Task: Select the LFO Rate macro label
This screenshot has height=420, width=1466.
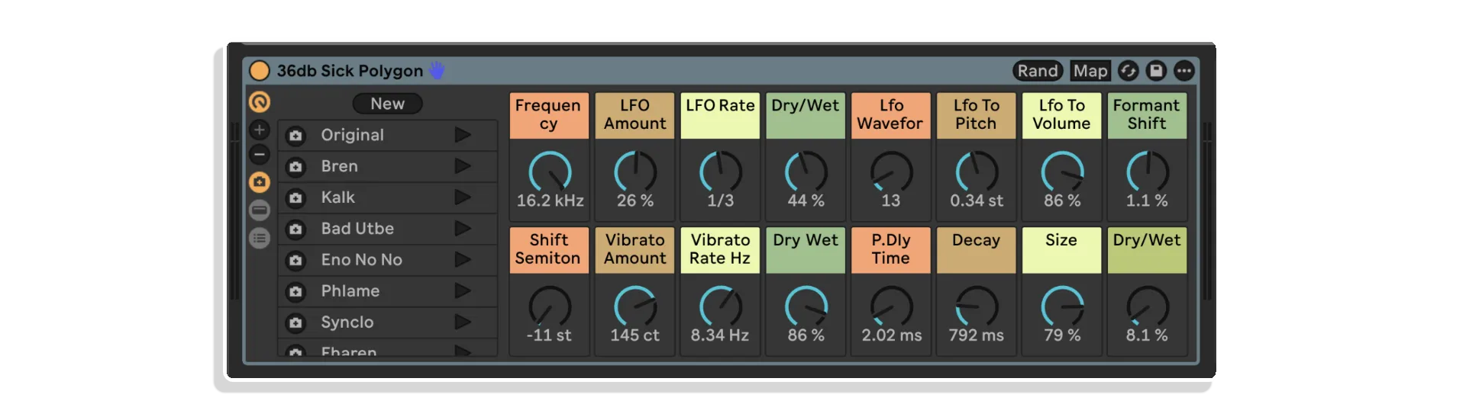Action: (x=720, y=115)
